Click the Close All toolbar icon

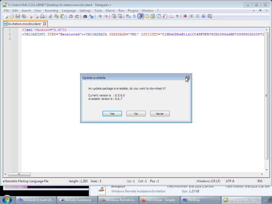coord(36,16)
